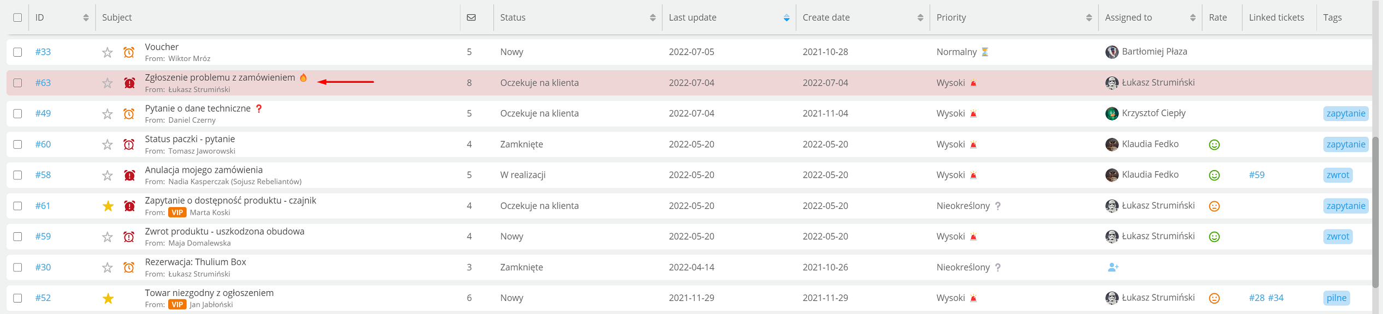This screenshot has width=1383, height=314.
Task: Click flame icon next to Zgłoszenie problemu subject
Action: point(303,77)
